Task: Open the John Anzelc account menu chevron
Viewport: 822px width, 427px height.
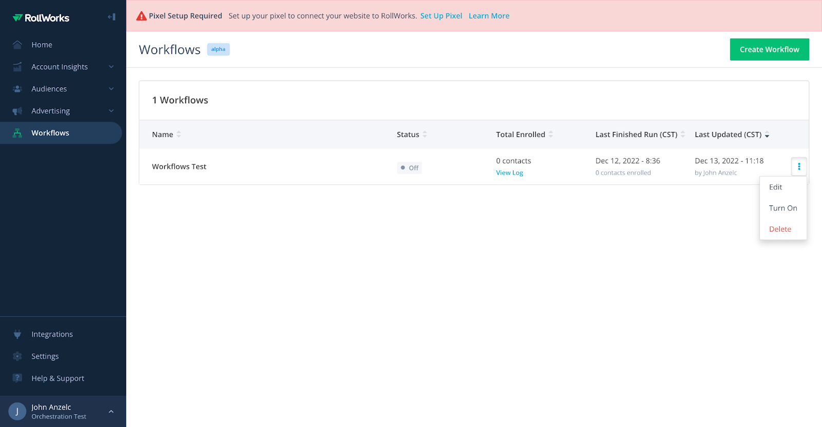Action: 111,412
